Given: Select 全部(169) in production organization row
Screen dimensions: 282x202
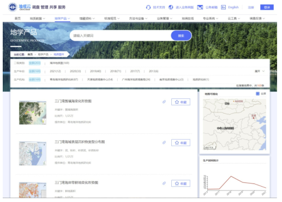Looking at the screenshot, I should [x=34, y=80].
